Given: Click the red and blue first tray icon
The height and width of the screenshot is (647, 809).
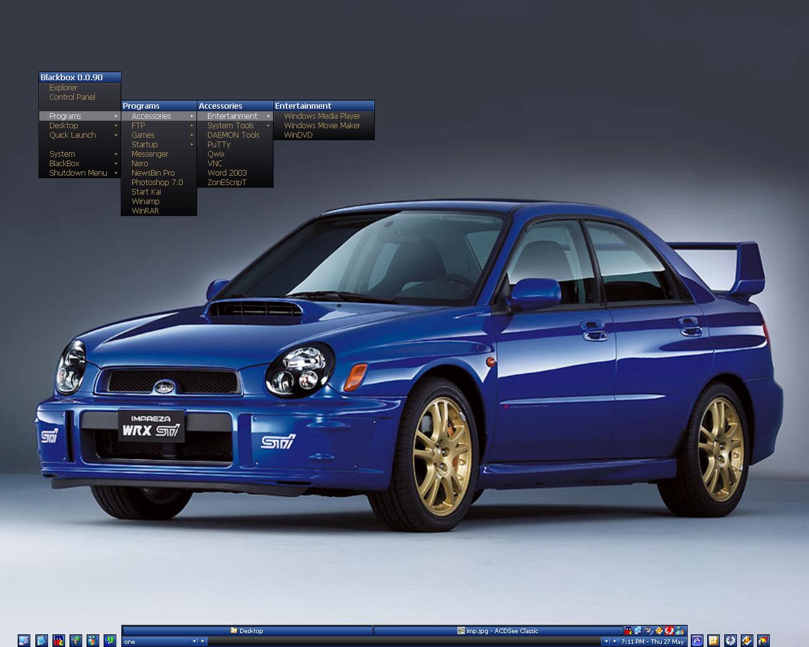Looking at the screenshot, I should (628, 631).
